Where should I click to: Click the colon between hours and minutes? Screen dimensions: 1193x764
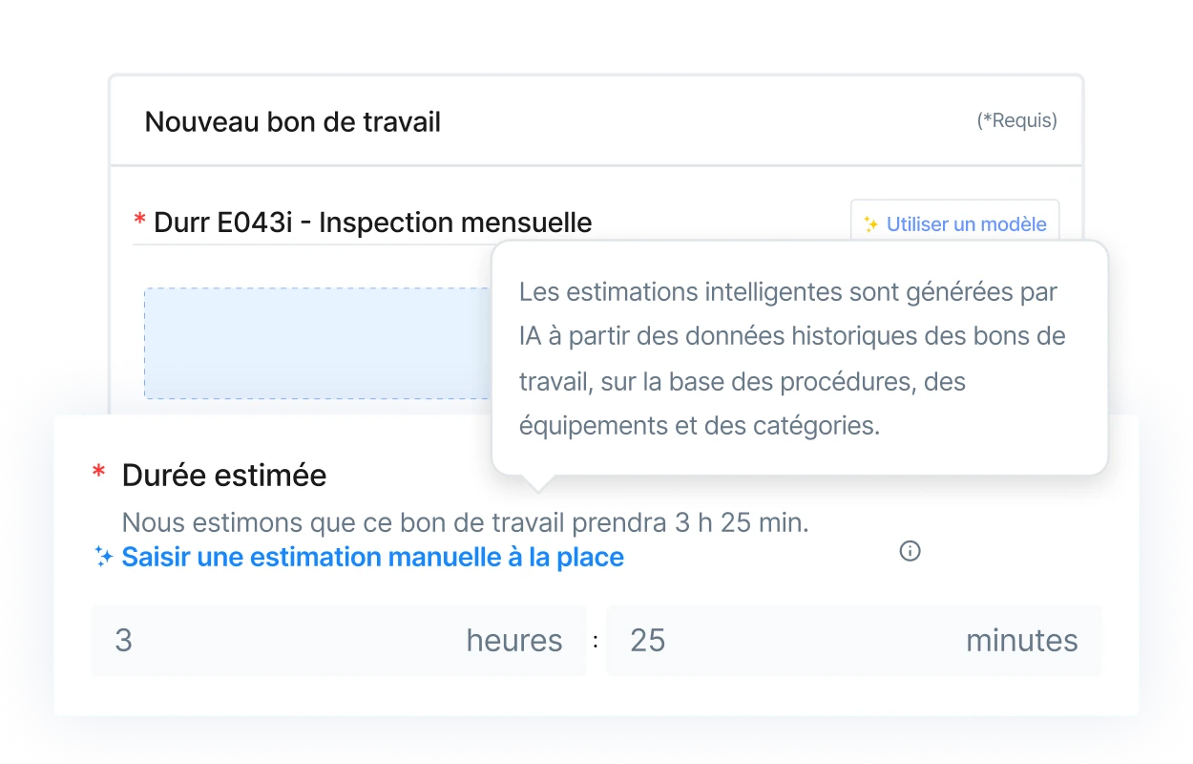(x=596, y=642)
